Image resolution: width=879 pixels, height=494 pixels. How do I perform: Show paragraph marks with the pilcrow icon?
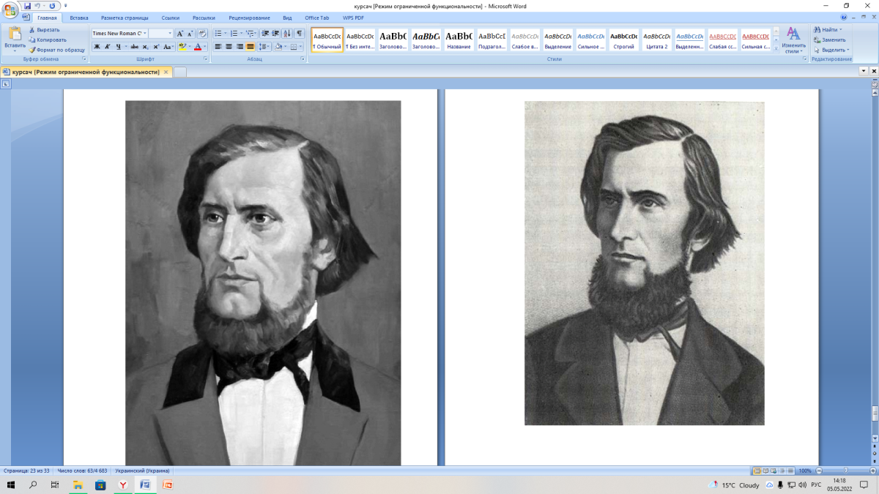pyautogui.click(x=299, y=34)
